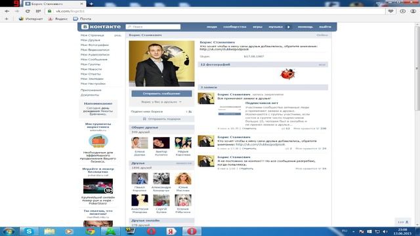Open mutual friend Елена's avatar
Screen dimensions: 420x236
(x=140, y=143)
